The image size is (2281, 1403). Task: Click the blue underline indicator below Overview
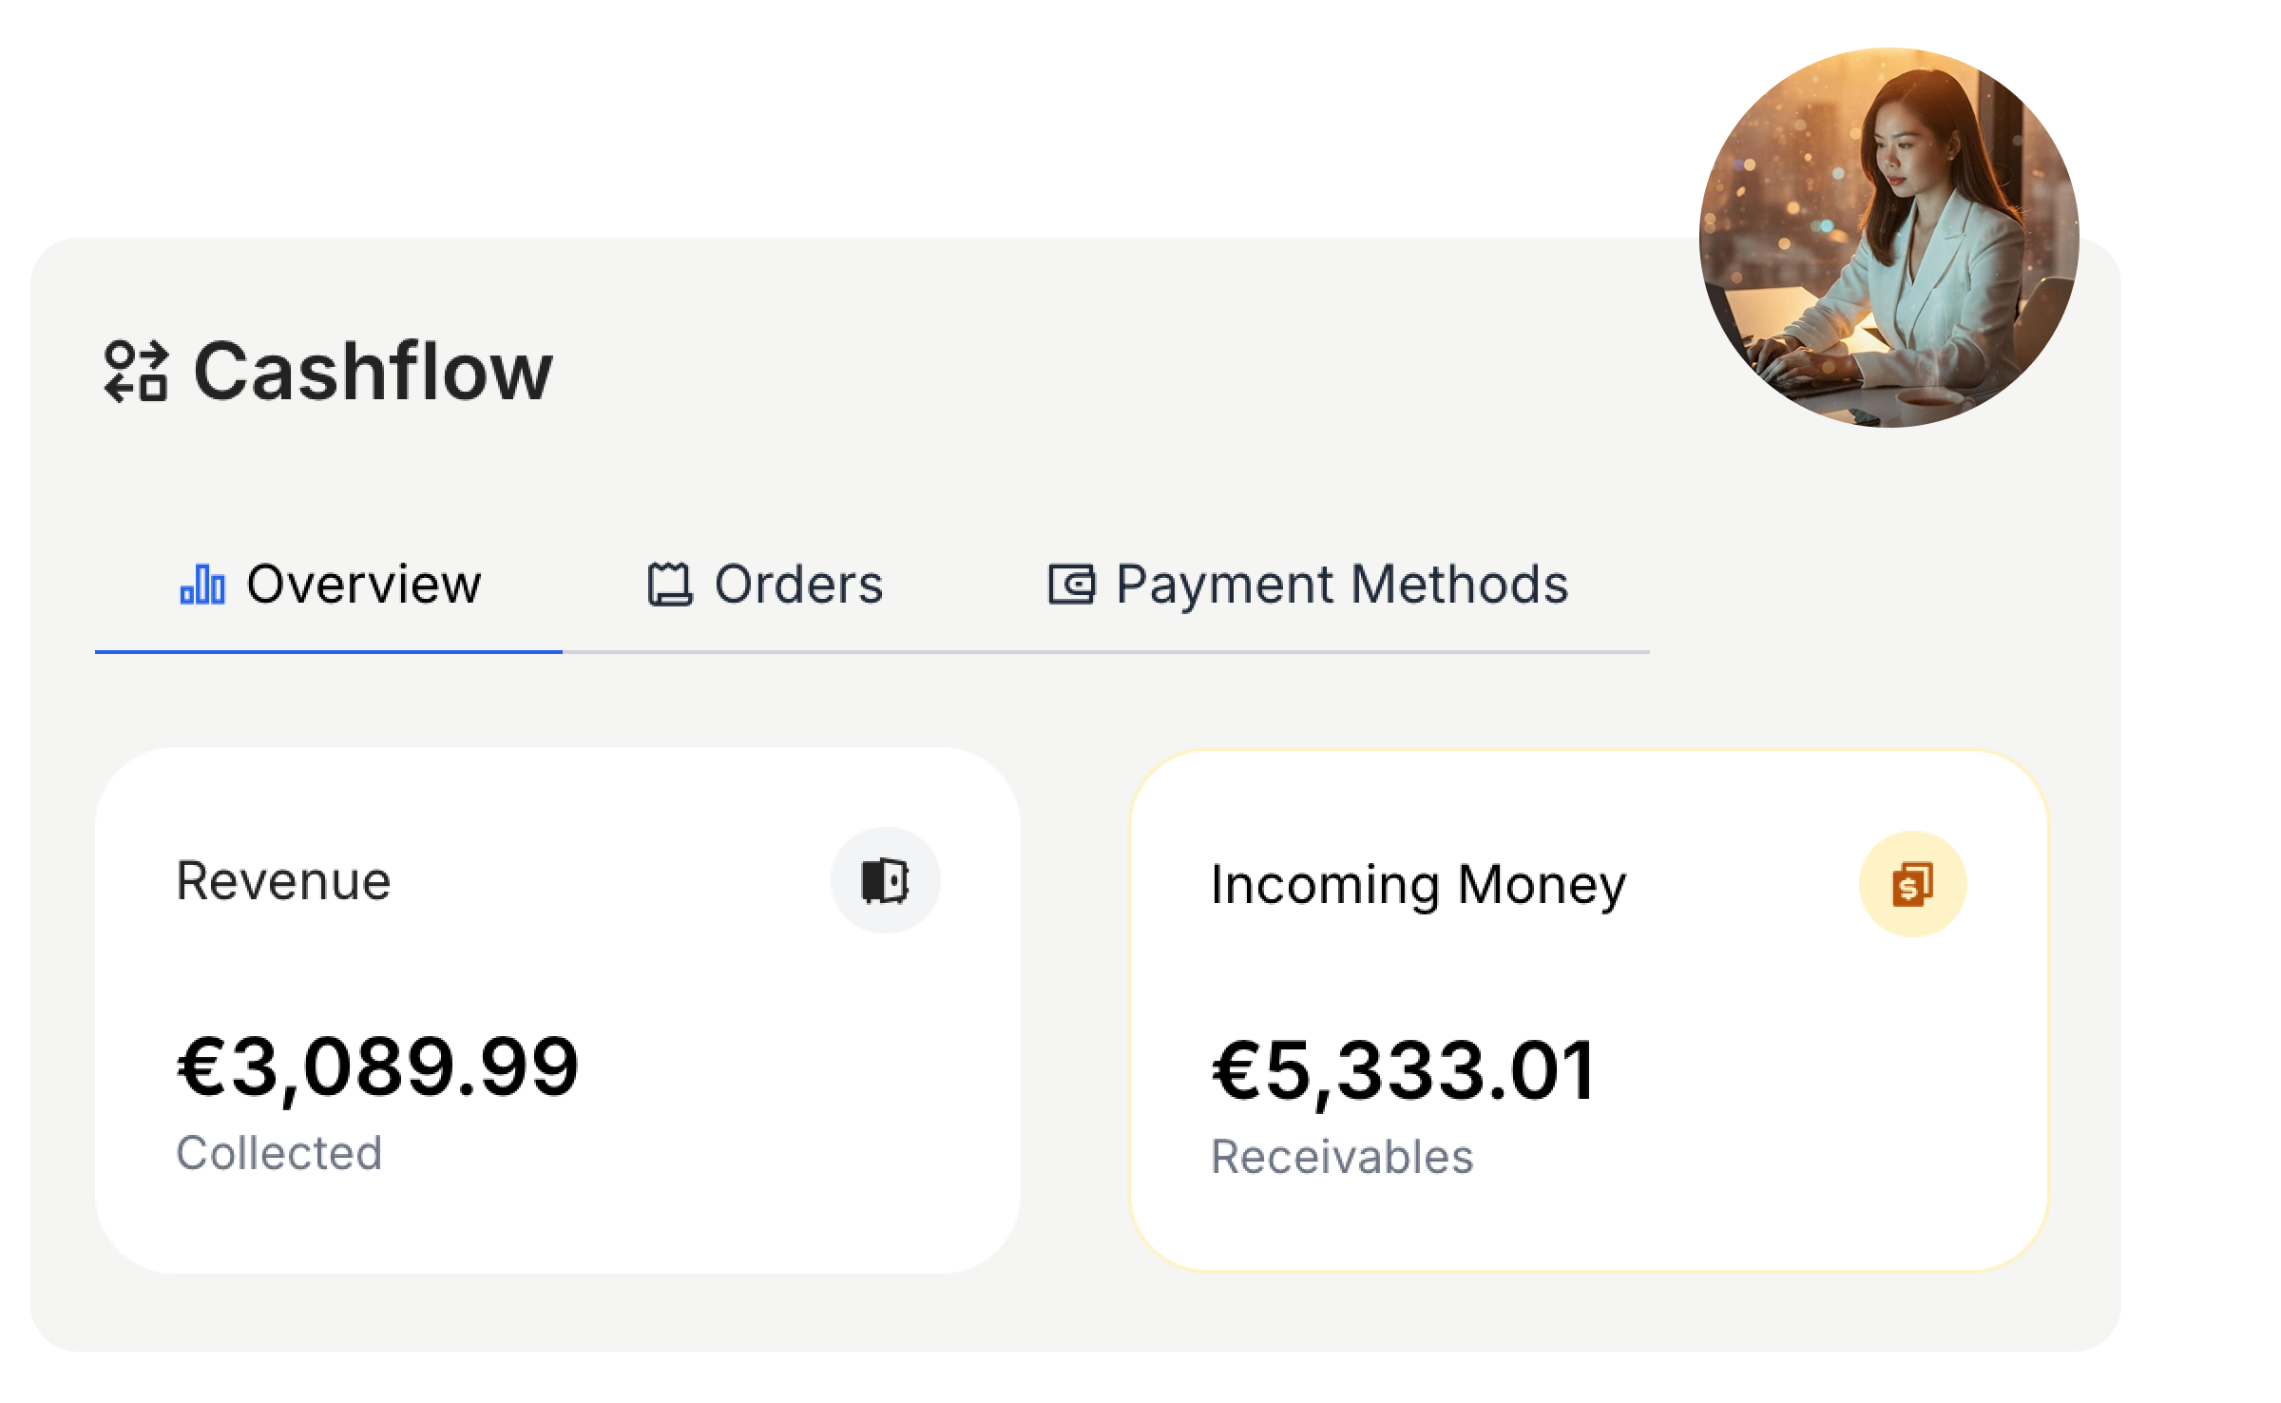tap(328, 653)
